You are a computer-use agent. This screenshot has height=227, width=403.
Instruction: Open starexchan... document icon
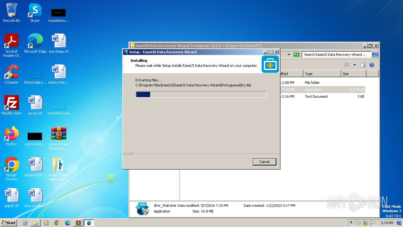click(59, 74)
